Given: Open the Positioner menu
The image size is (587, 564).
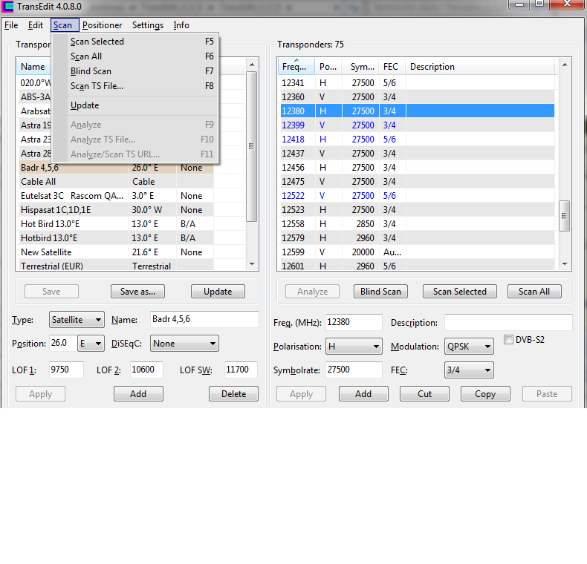Looking at the screenshot, I should pyautogui.click(x=103, y=25).
